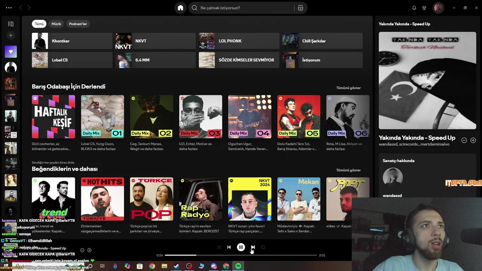Open the trend playlist cover
Image resolution: width=482 pixels, height=271 pixels.
pos(53,199)
